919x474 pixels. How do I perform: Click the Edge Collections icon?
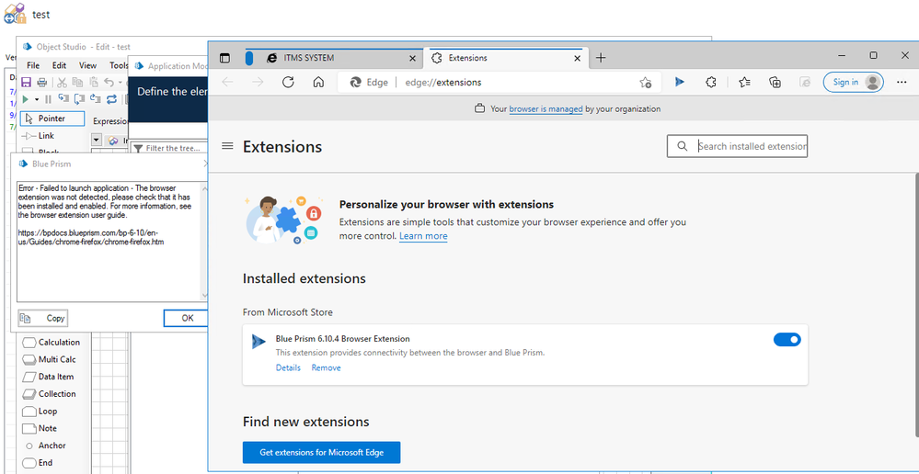(x=775, y=82)
